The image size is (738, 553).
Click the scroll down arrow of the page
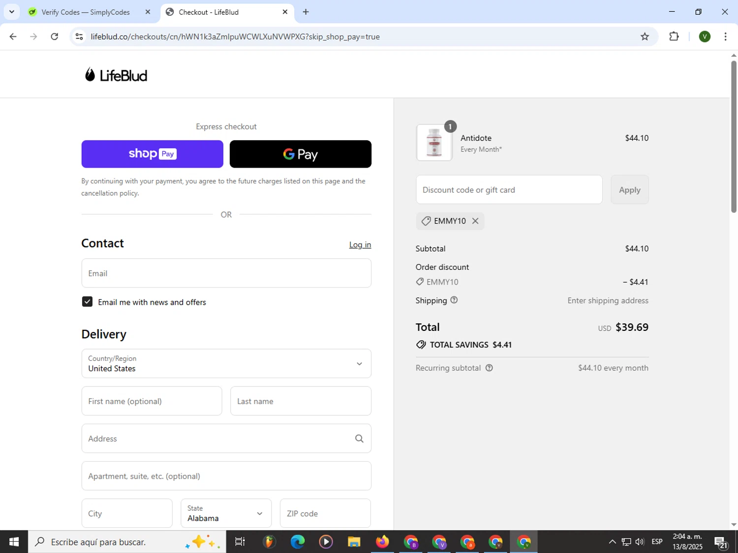coord(734,524)
